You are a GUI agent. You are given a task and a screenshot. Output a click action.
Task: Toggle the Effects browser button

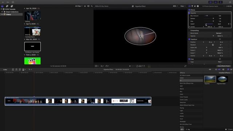[x=228, y=70]
